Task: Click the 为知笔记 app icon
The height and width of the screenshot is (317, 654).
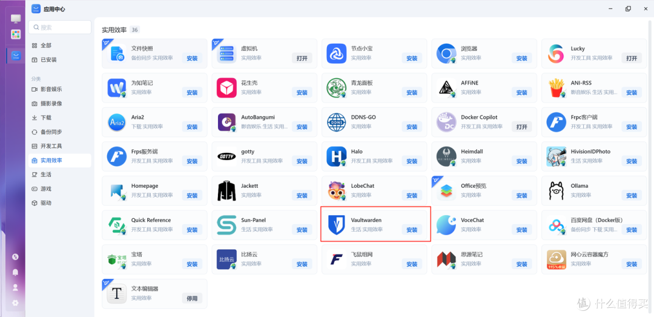Action: coord(117,88)
